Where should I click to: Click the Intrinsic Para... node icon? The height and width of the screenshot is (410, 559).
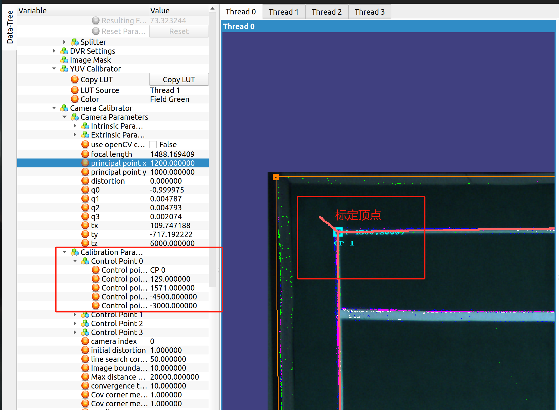pos(85,126)
